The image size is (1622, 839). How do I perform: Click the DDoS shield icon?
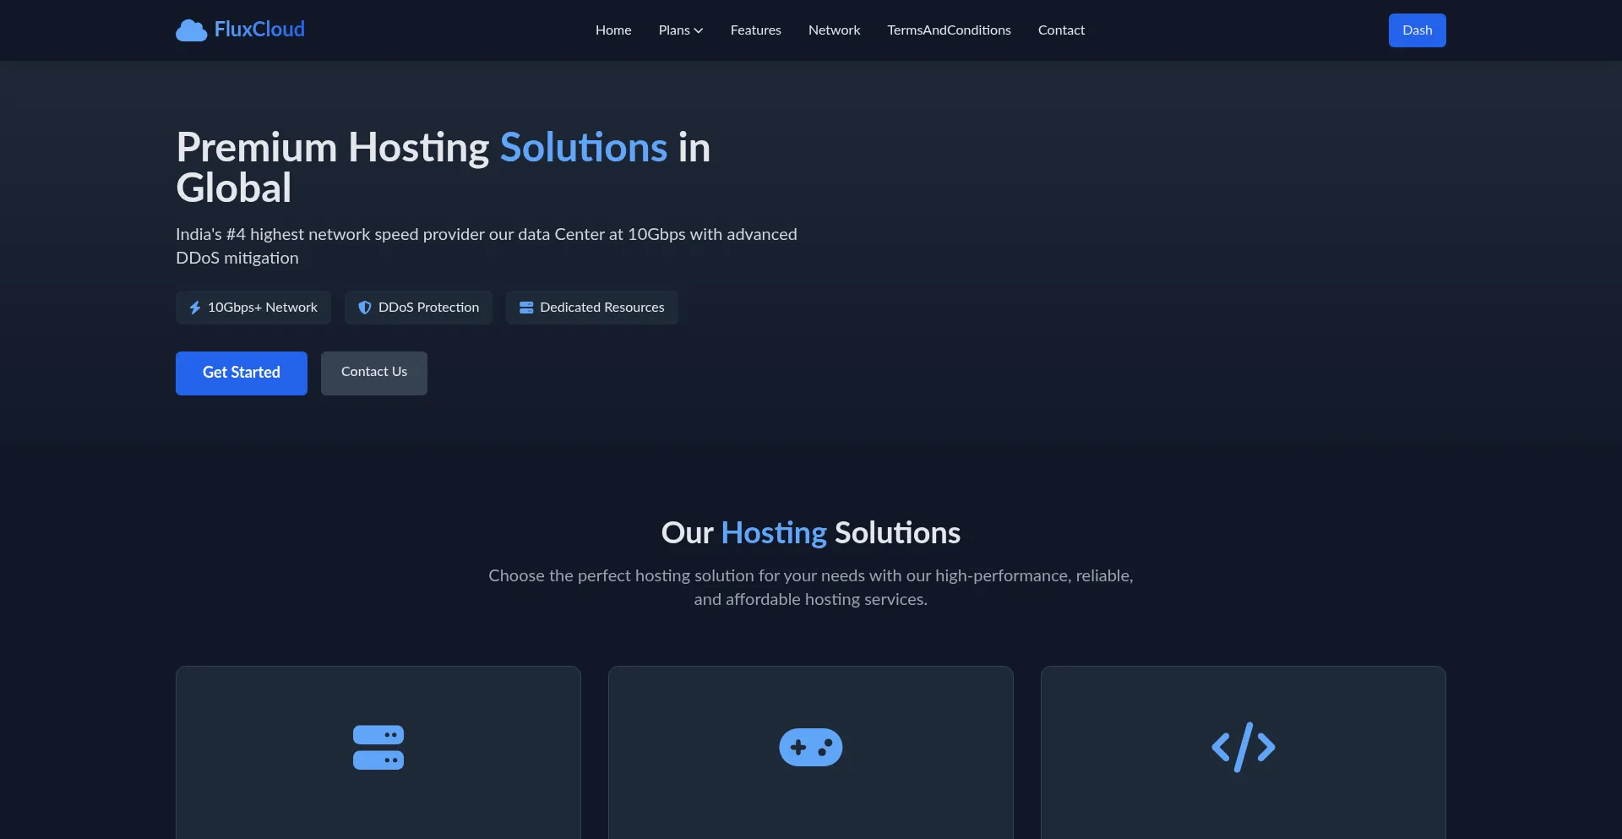point(365,308)
